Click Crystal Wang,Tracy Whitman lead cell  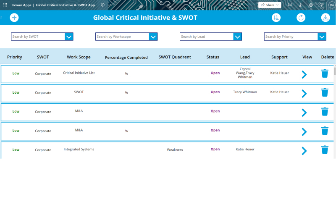click(x=245, y=73)
